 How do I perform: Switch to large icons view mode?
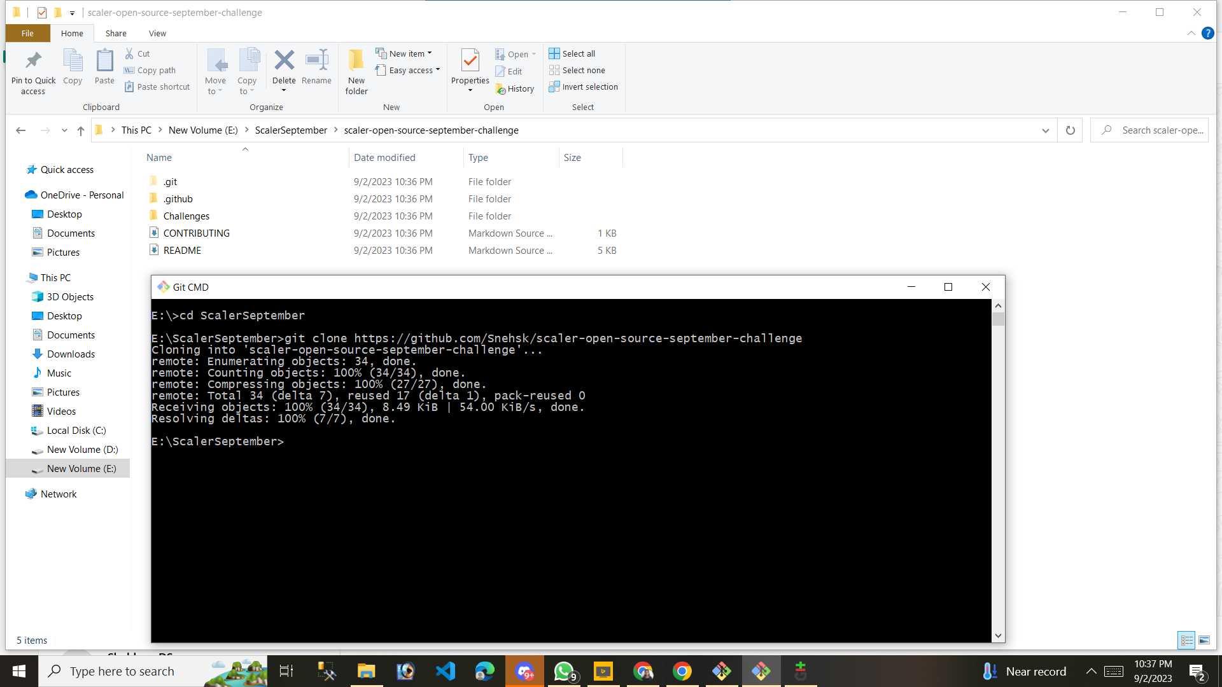[x=1205, y=641]
